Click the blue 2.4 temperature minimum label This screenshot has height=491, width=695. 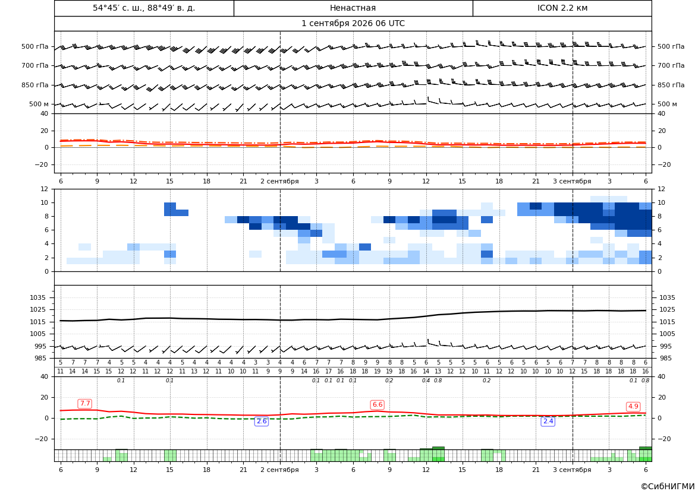click(x=548, y=421)
